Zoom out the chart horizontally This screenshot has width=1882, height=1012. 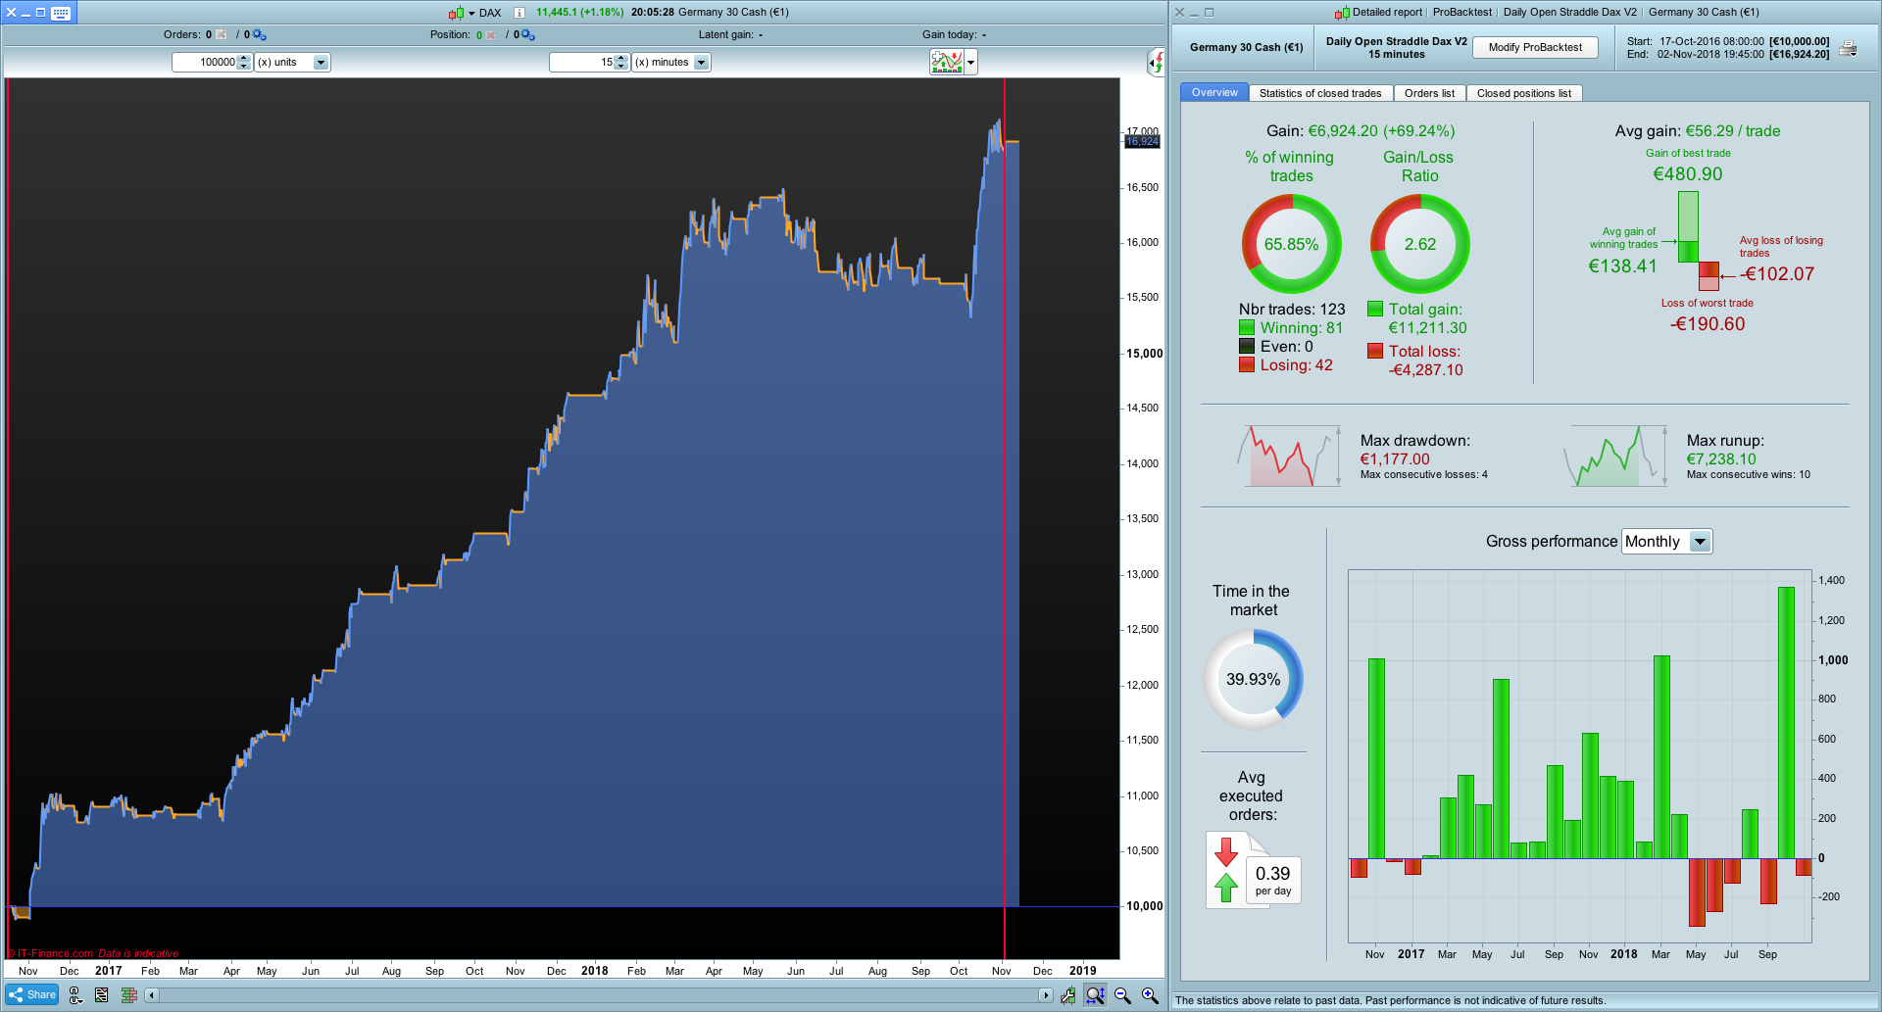pyautogui.click(x=1123, y=995)
